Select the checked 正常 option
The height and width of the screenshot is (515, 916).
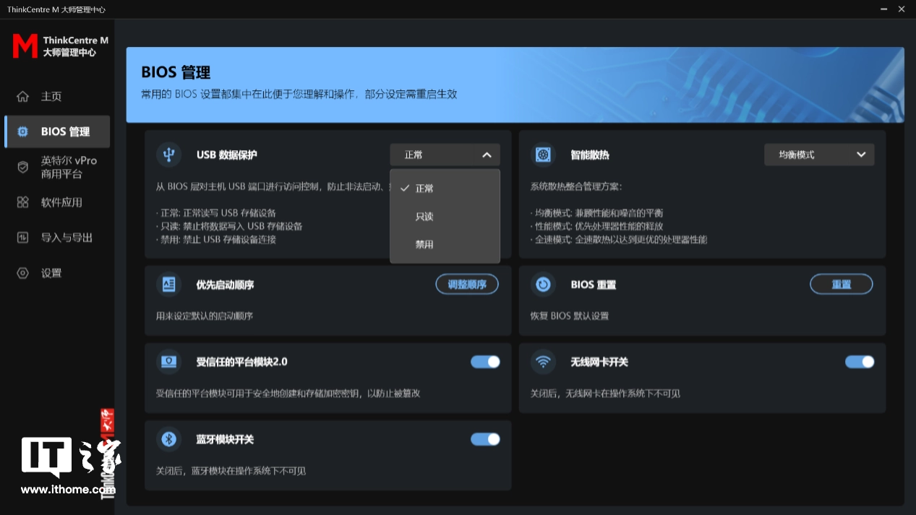(424, 189)
